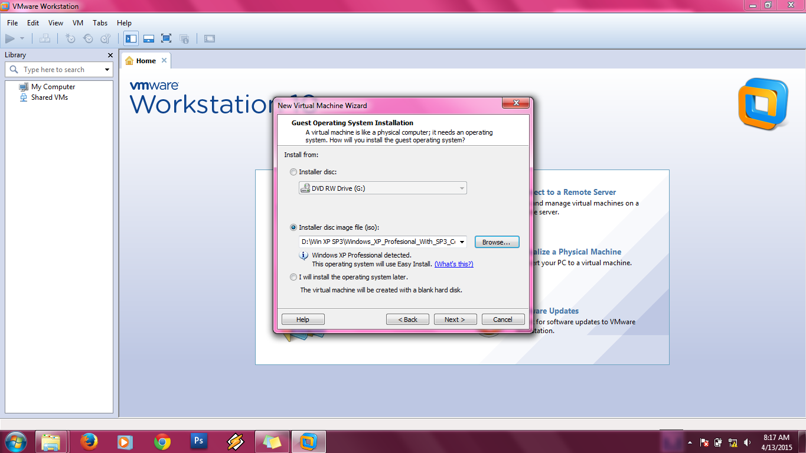Click the VMware Workstation logo icon on Home
Screen dimensions: 806x453
[x=763, y=105]
